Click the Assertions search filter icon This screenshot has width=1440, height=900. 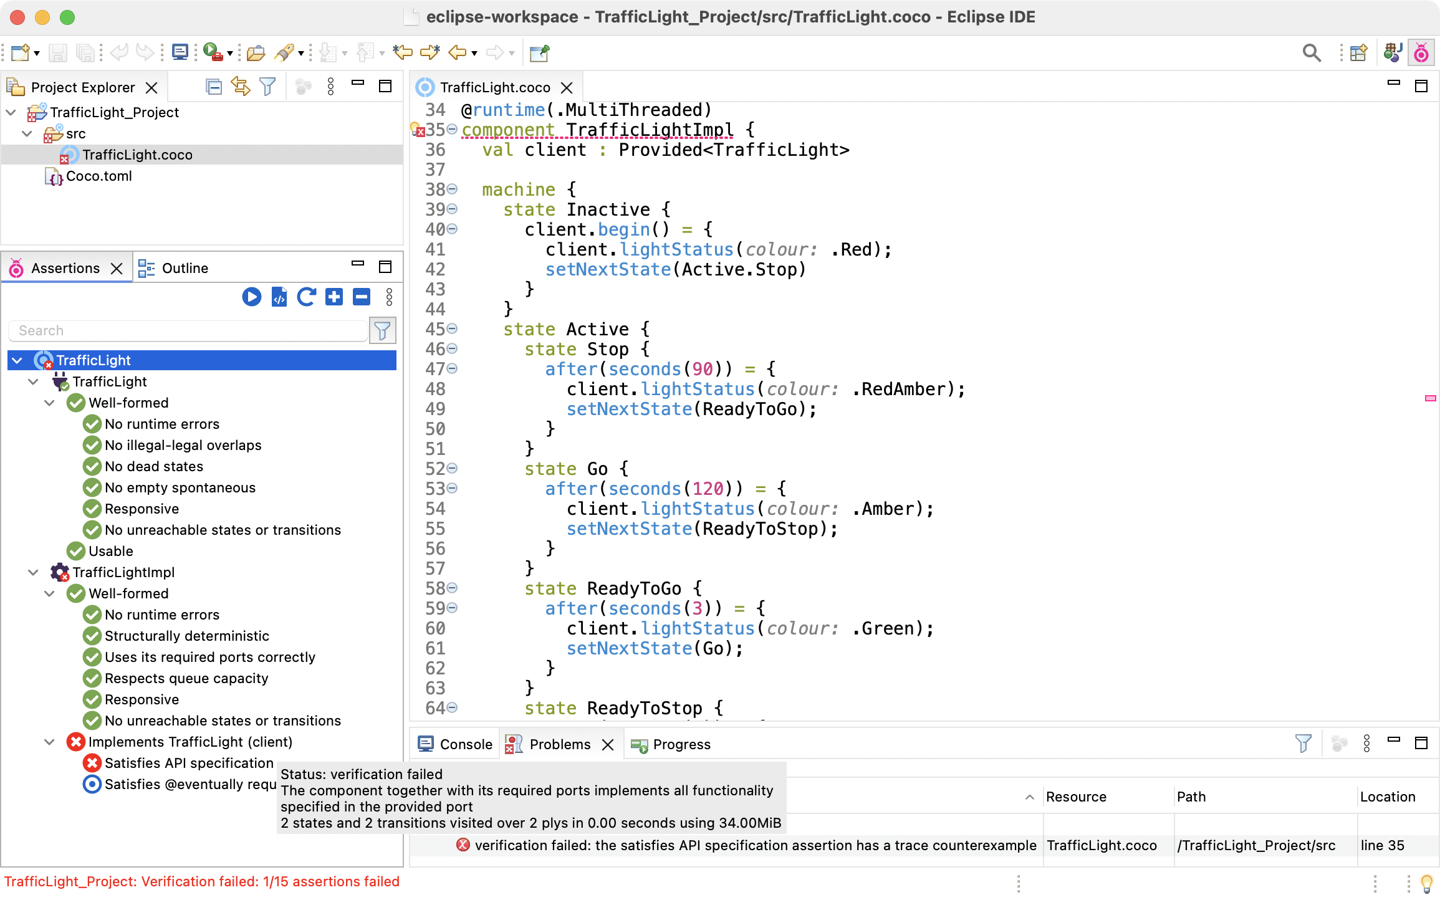click(x=382, y=330)
